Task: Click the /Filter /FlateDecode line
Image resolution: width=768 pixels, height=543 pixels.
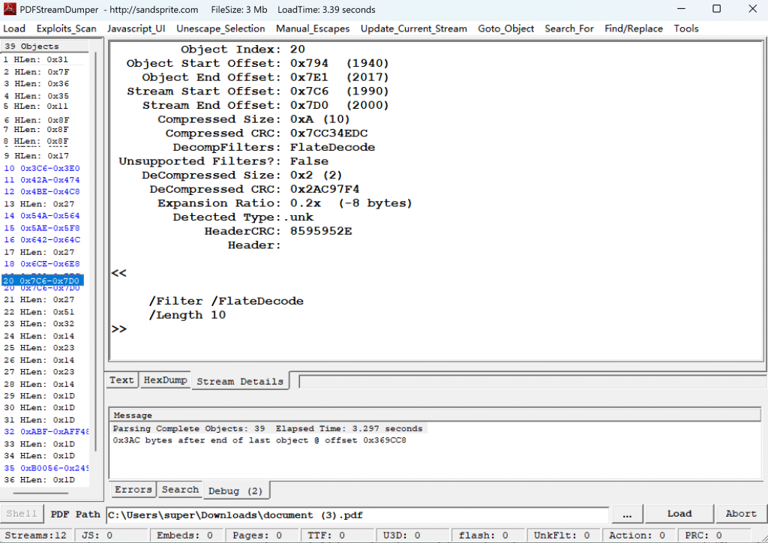Action: pos(226,301)
